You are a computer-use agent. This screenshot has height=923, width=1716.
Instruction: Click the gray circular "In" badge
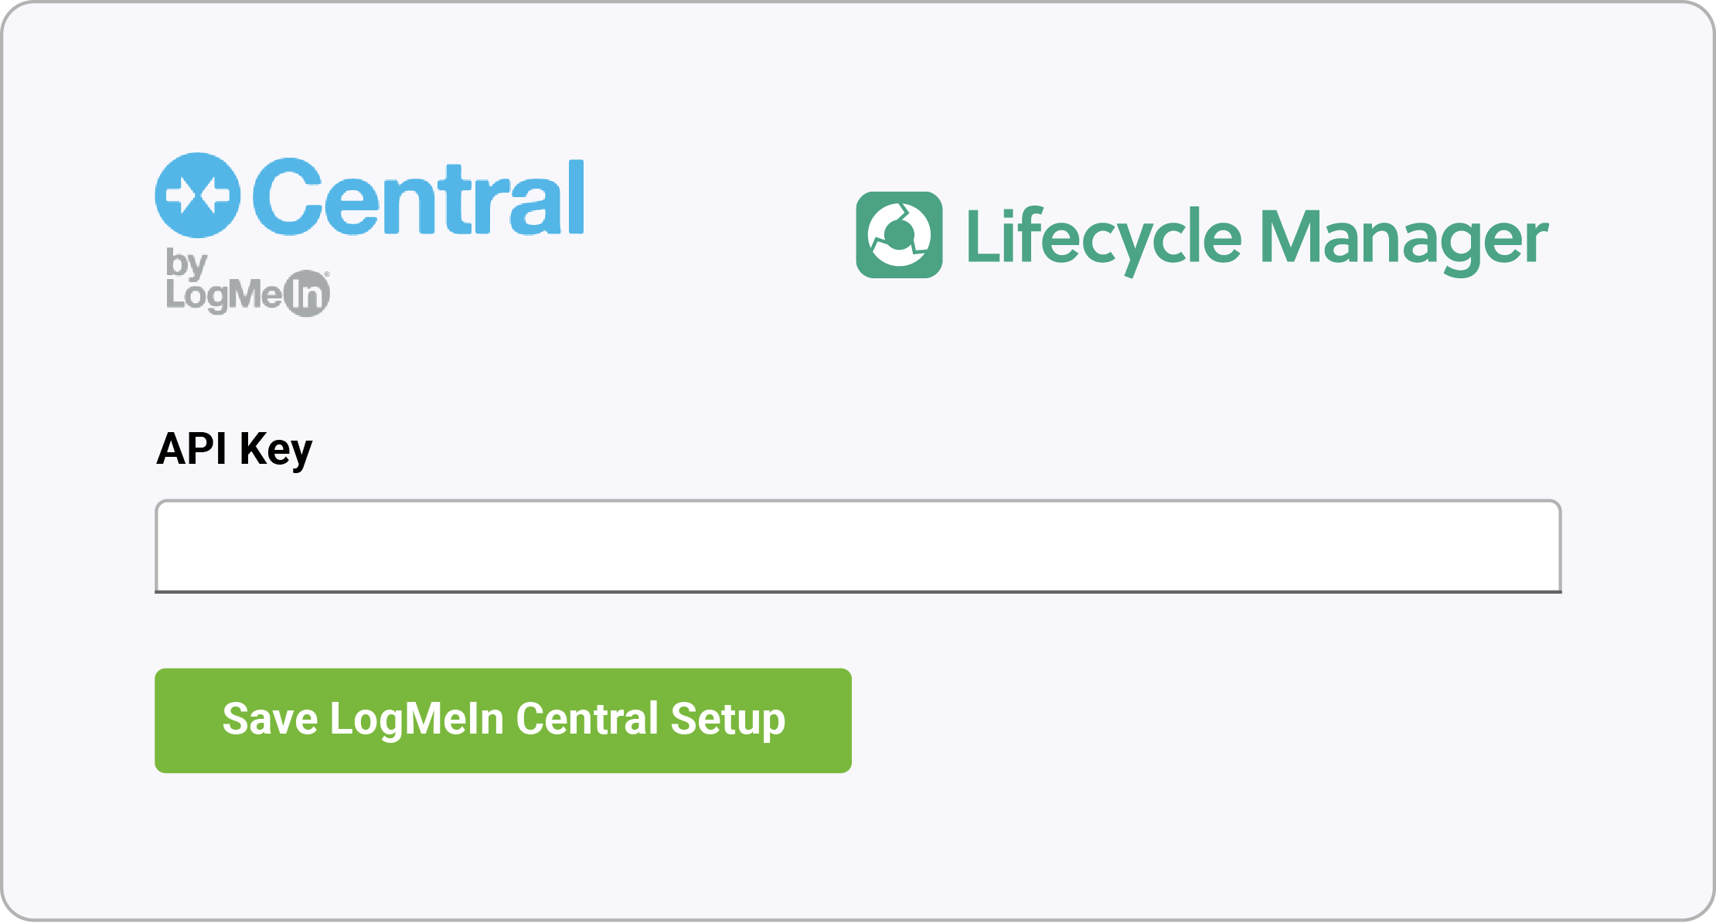(x=308, y=293)
